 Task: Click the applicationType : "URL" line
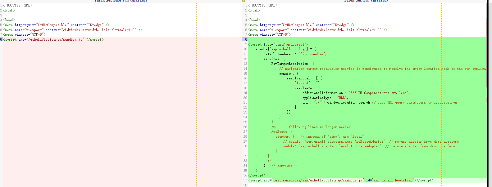325,98
